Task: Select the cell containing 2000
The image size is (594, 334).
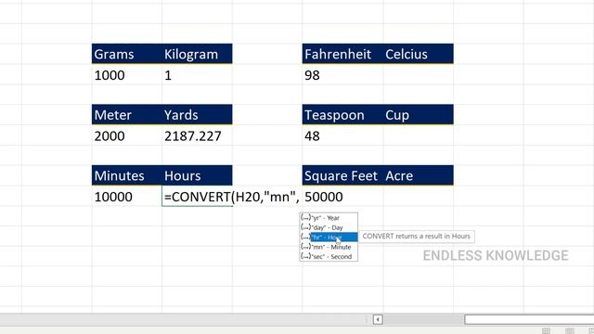Action: point(127,135)
